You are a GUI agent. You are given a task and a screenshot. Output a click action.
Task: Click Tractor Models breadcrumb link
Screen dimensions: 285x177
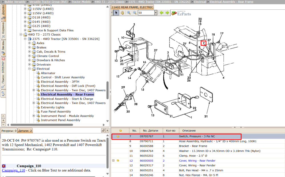81,2
